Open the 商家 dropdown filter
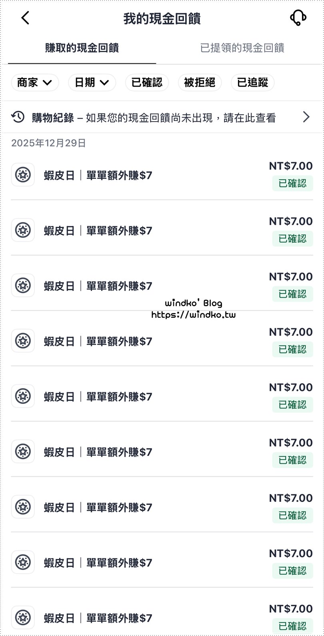Screen dimensions: 324x636 click(35, 83)
